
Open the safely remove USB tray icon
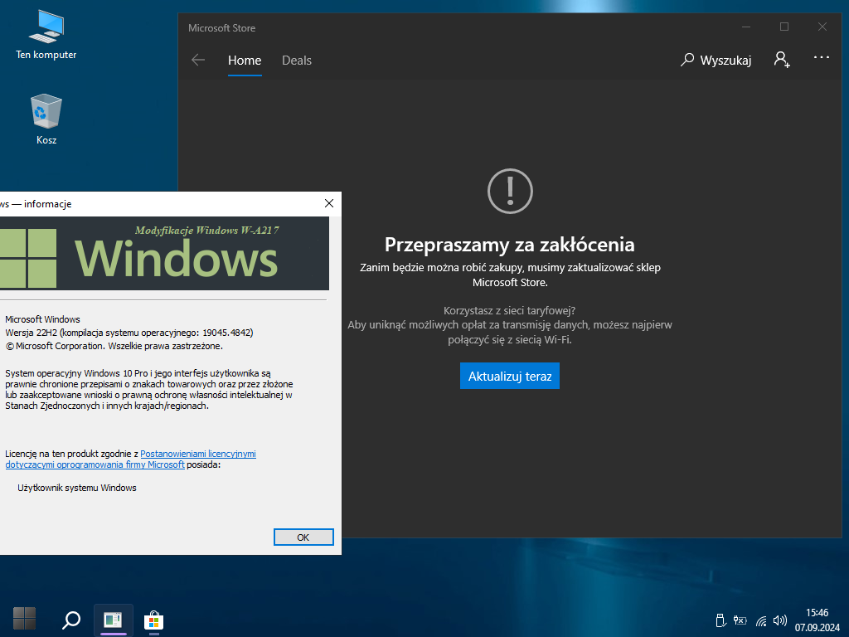tap(720, 620)
